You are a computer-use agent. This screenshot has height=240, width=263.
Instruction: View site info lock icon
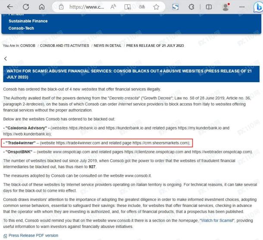(x=61, y=7)
